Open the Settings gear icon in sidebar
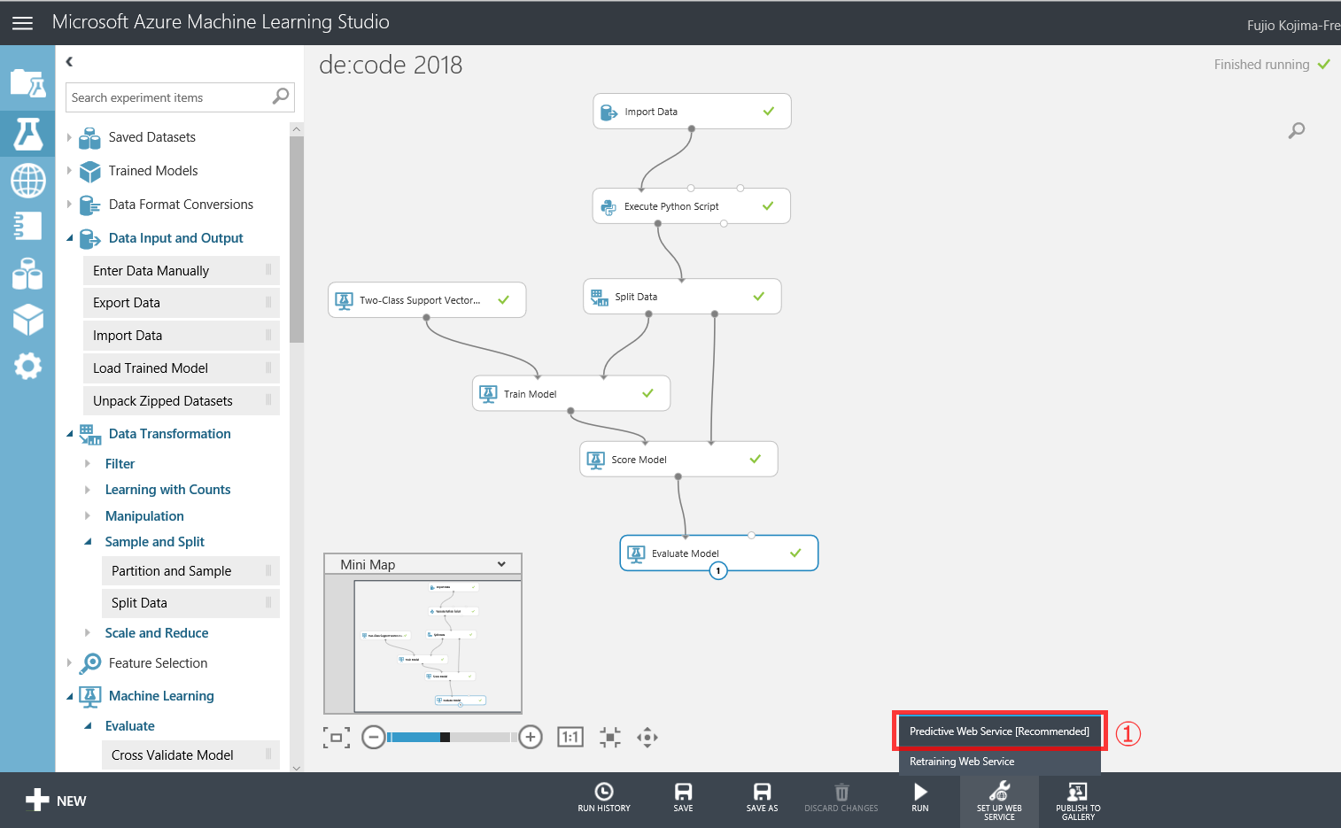 tap(27, 366)
